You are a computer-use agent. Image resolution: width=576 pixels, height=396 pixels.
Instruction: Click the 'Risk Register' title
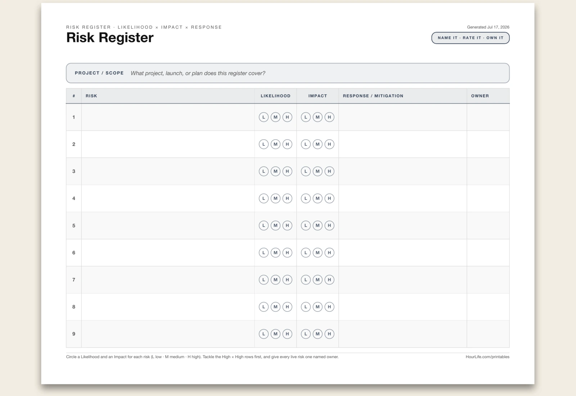pos(110,38)
